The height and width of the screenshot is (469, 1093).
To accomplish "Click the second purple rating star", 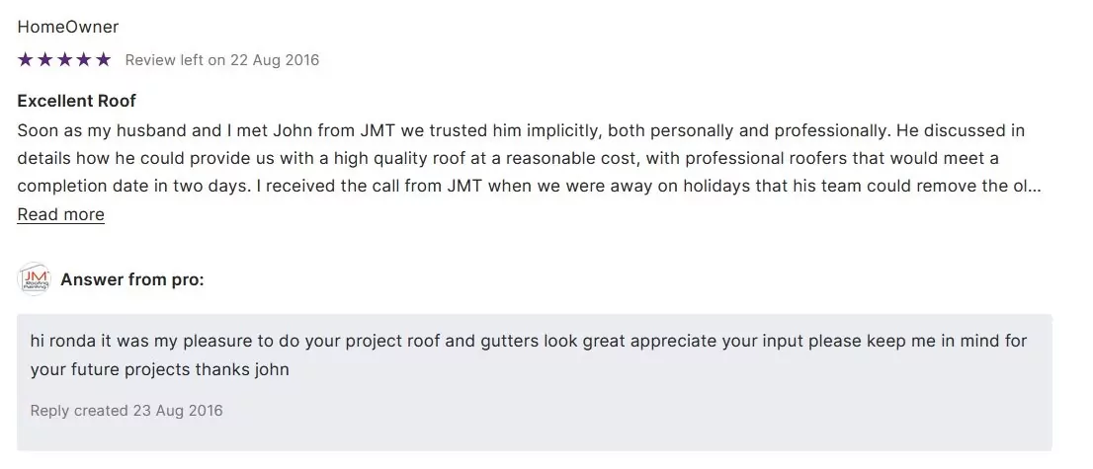I will pyautogui.click(x=44, y=60).
